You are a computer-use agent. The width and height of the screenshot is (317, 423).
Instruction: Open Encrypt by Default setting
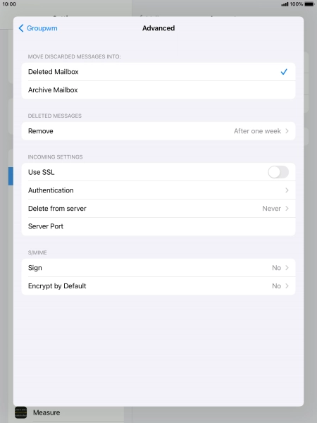(x=158, y=286)
